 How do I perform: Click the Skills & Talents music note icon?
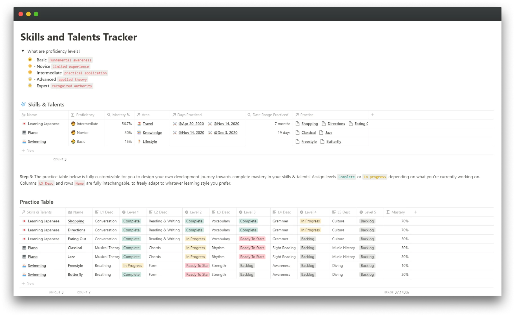coord(23,104)
